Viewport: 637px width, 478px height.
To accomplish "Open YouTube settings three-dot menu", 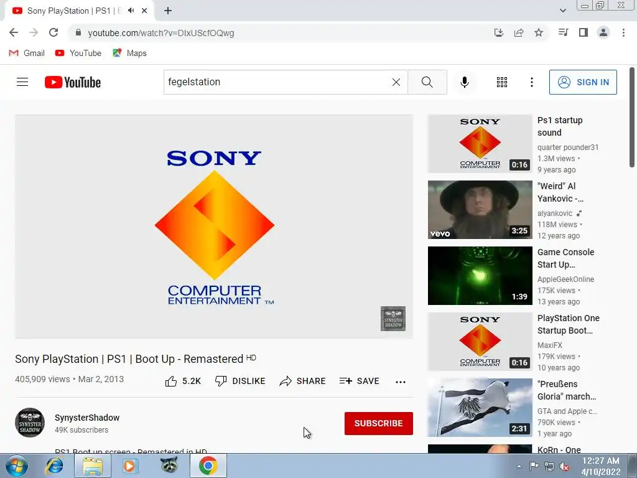I will click(531, 82).
